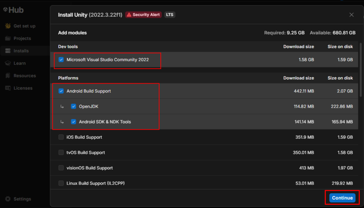Click the red Security Alert badge
Screen dimensions: 364x208
(x=144, y=15)
